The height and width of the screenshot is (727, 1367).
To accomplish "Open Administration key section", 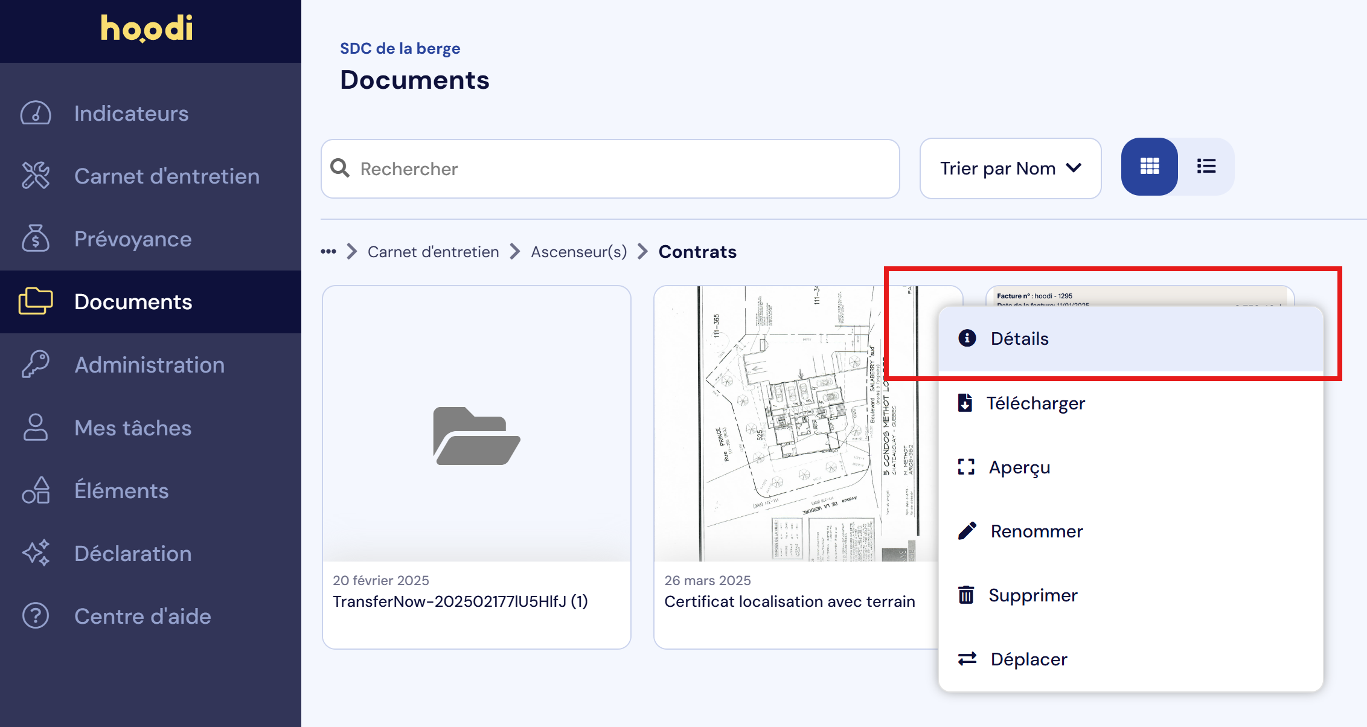I will pyautogui.click(x=149, y=365).
